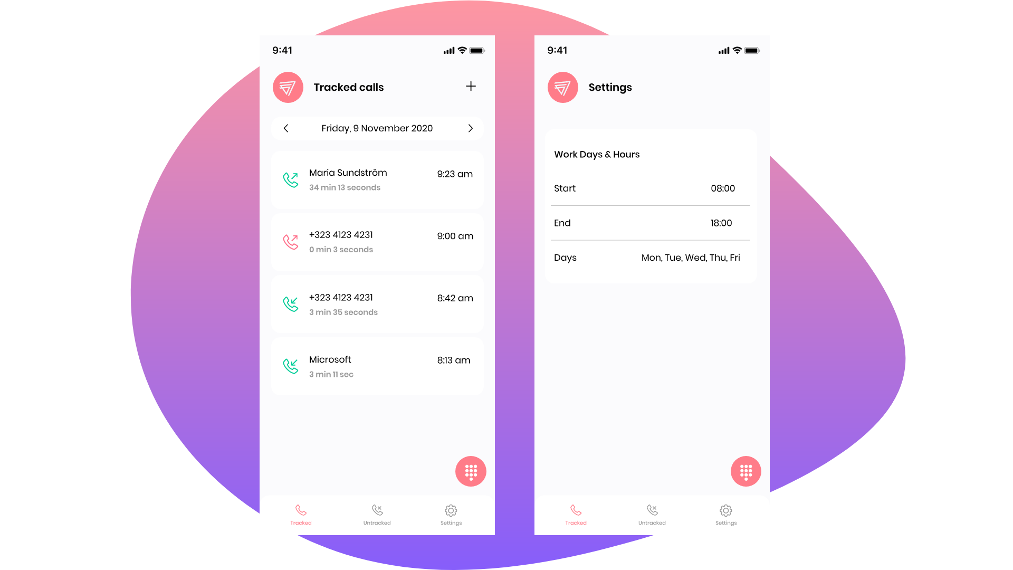Tap the outgoing call icon for Maria Sundström
The height and width of the screenshot is (570, 1013).
click(291, 179)
